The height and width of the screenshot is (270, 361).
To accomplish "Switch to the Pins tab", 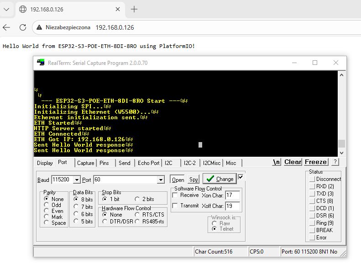I will click(x=104, y=163).
